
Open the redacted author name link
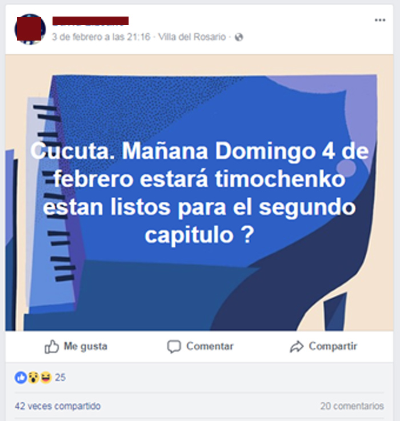[x=90, y=21]
